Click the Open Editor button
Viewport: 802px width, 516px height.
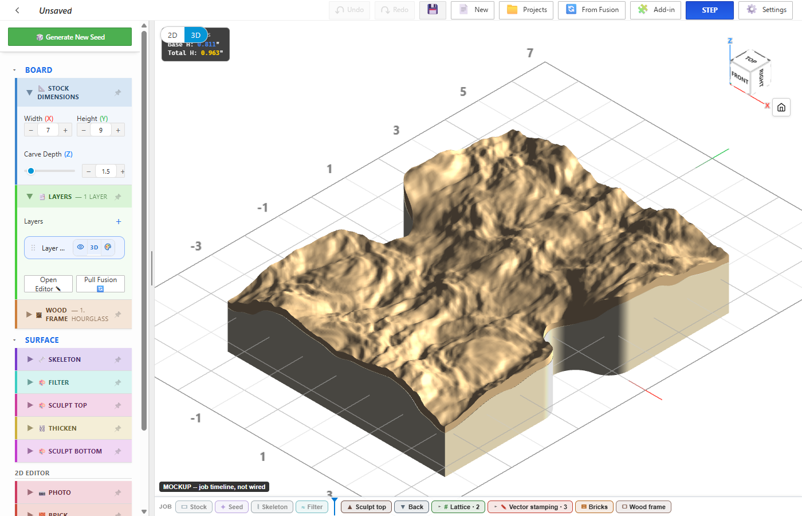click(48, 284)
